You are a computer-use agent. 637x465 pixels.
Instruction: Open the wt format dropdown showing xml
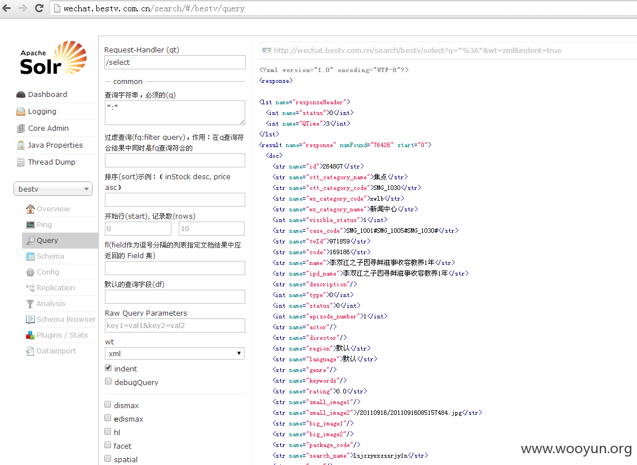tap(175, 353)
